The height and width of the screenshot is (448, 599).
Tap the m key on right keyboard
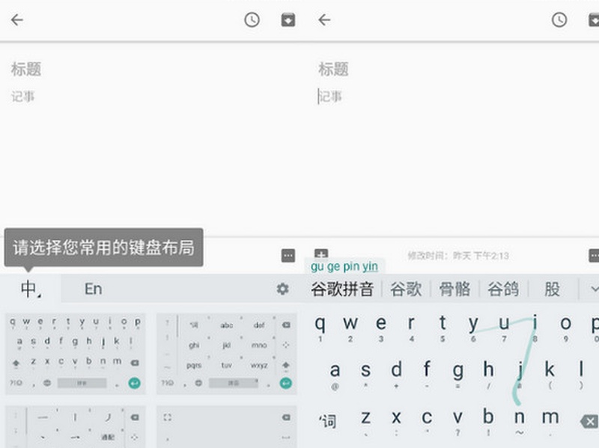point(550,422)
